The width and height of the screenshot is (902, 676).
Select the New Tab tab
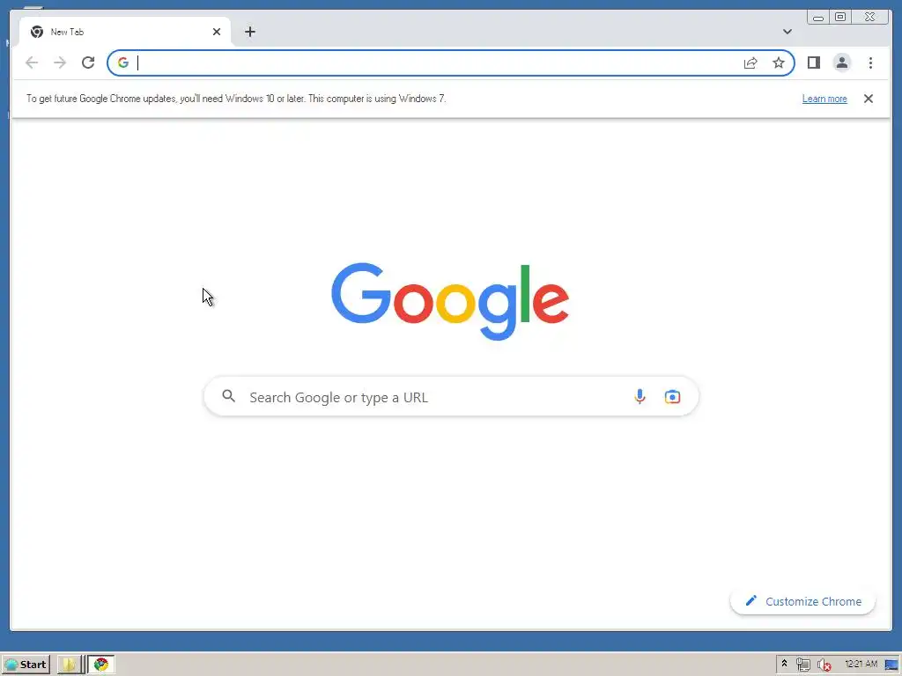coord(125,32)
